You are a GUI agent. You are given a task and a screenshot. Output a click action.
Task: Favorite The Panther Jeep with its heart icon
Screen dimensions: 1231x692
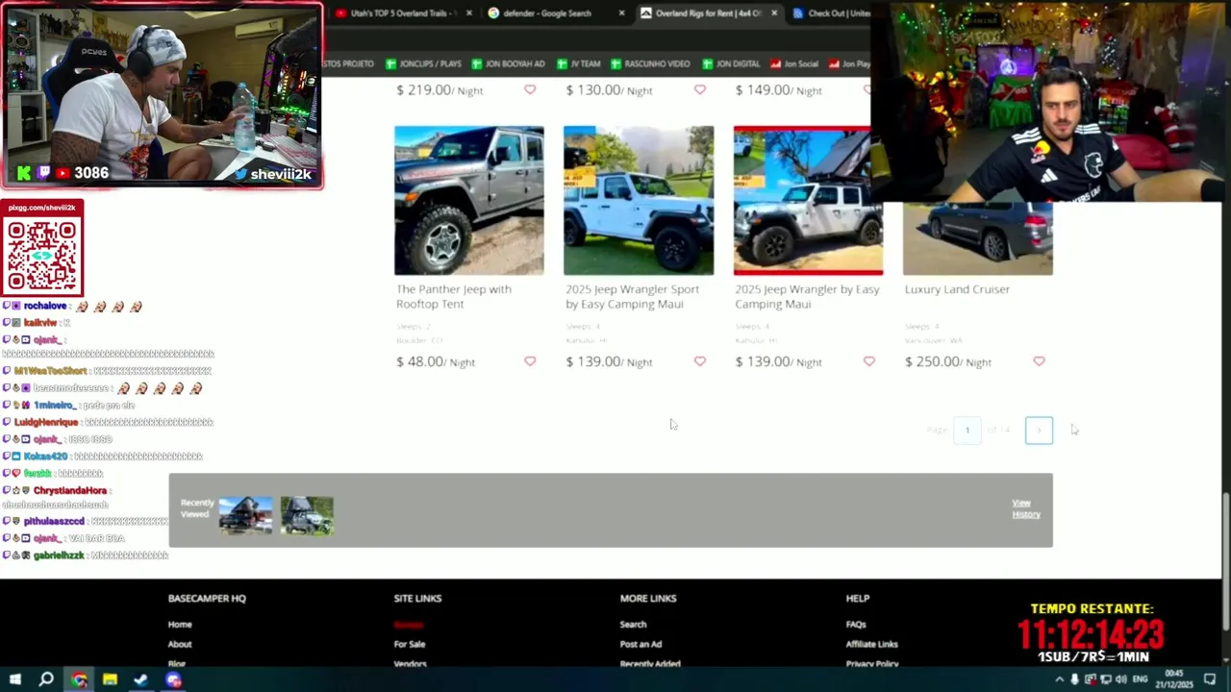[530, 361]
